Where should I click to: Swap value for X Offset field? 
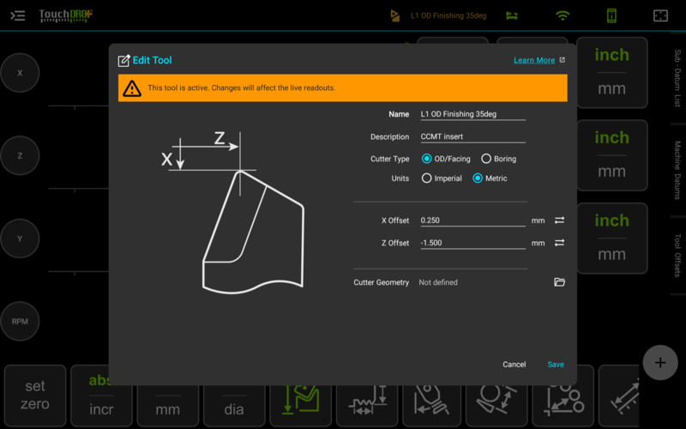(x=559, y=221)
